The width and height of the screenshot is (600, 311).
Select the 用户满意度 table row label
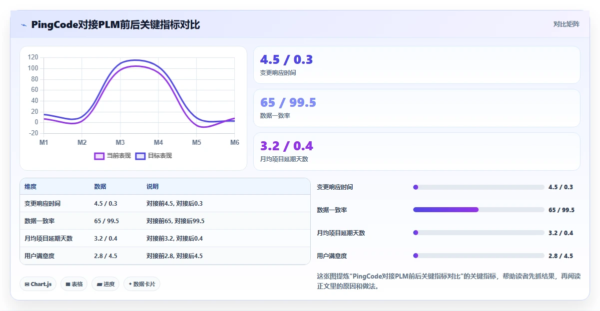coord(39,256)
